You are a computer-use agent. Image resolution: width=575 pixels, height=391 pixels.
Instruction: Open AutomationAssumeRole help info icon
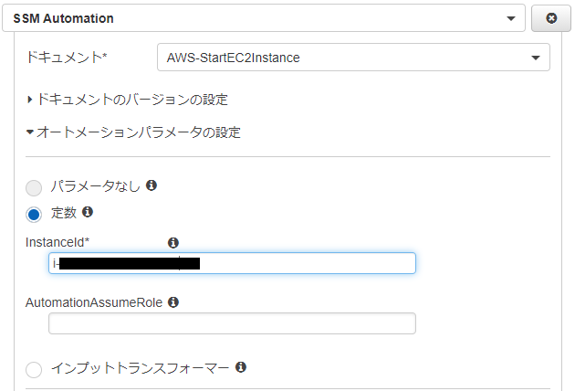[x=173, y=301]
